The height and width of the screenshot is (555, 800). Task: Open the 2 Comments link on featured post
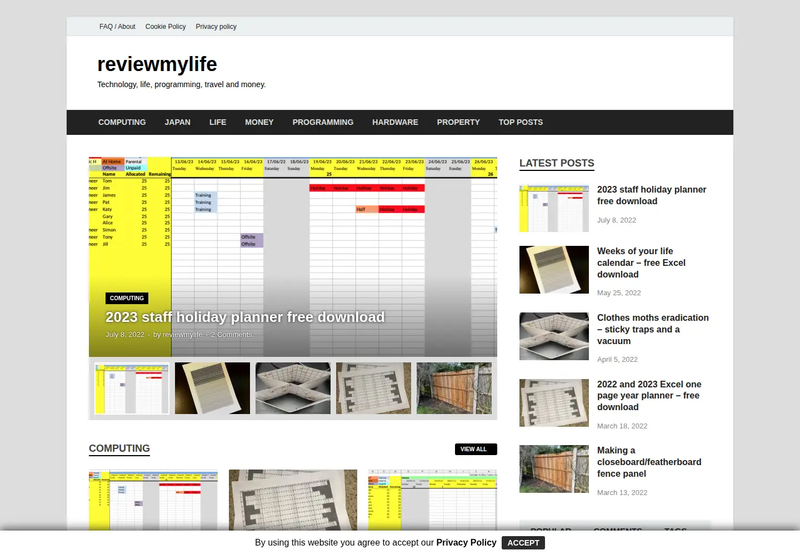pyautogui.click(x=232, y=335)
